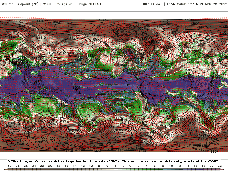Click the dark green color bar segment below 8
This screenshot has height=171, width=228.
(161, 170)
